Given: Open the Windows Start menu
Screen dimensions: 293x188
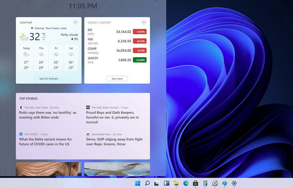Looking at the screenshot, I should (138, 183).
